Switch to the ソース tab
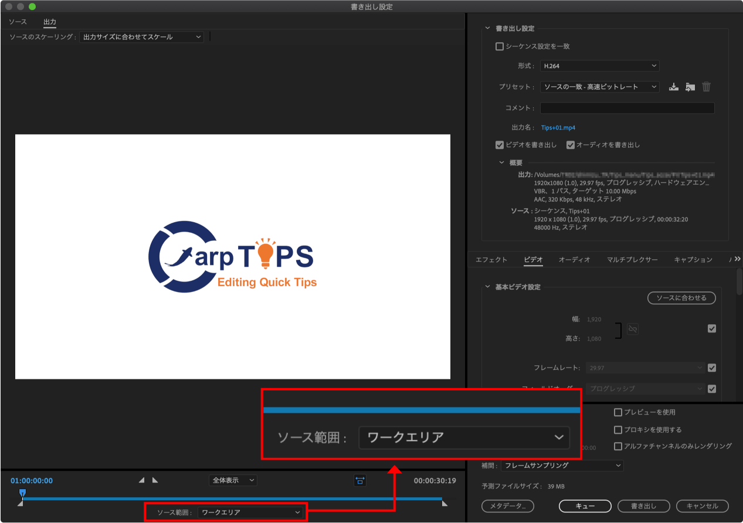The image size is (743, 523). pos(18,22)
